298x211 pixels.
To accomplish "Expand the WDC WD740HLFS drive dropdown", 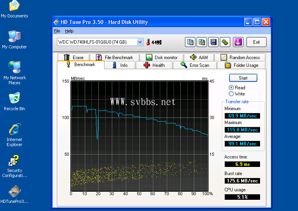I will (140, 42).
